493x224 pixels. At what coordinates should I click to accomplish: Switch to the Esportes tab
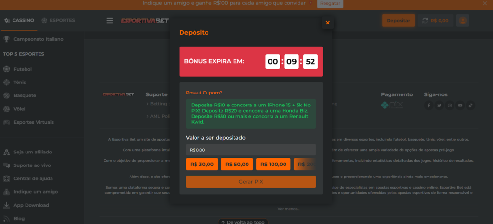58,20
